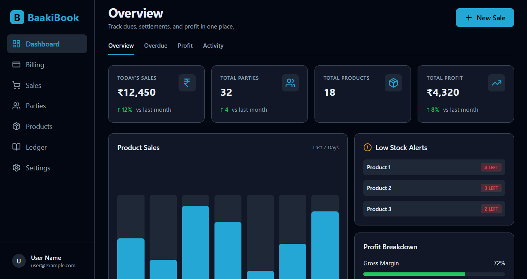This screenshot has width=527, height=279.
Task: Click the box icon in Total Products card
Action: point(393,83)
